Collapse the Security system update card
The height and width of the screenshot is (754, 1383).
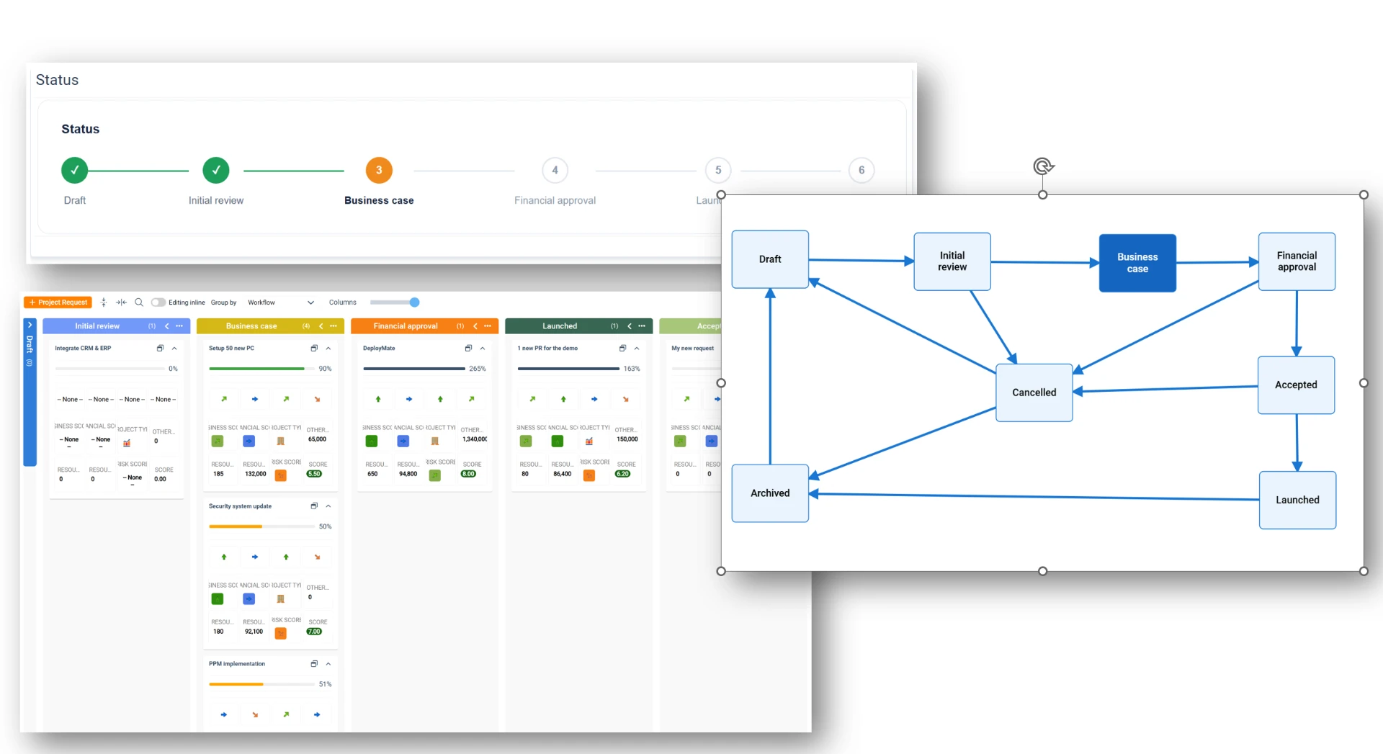point(328,506)
